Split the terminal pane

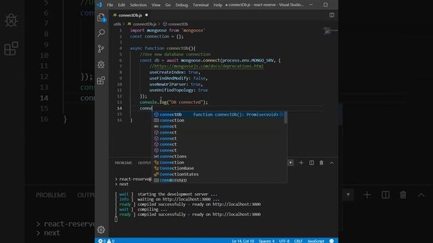point(311,163)
